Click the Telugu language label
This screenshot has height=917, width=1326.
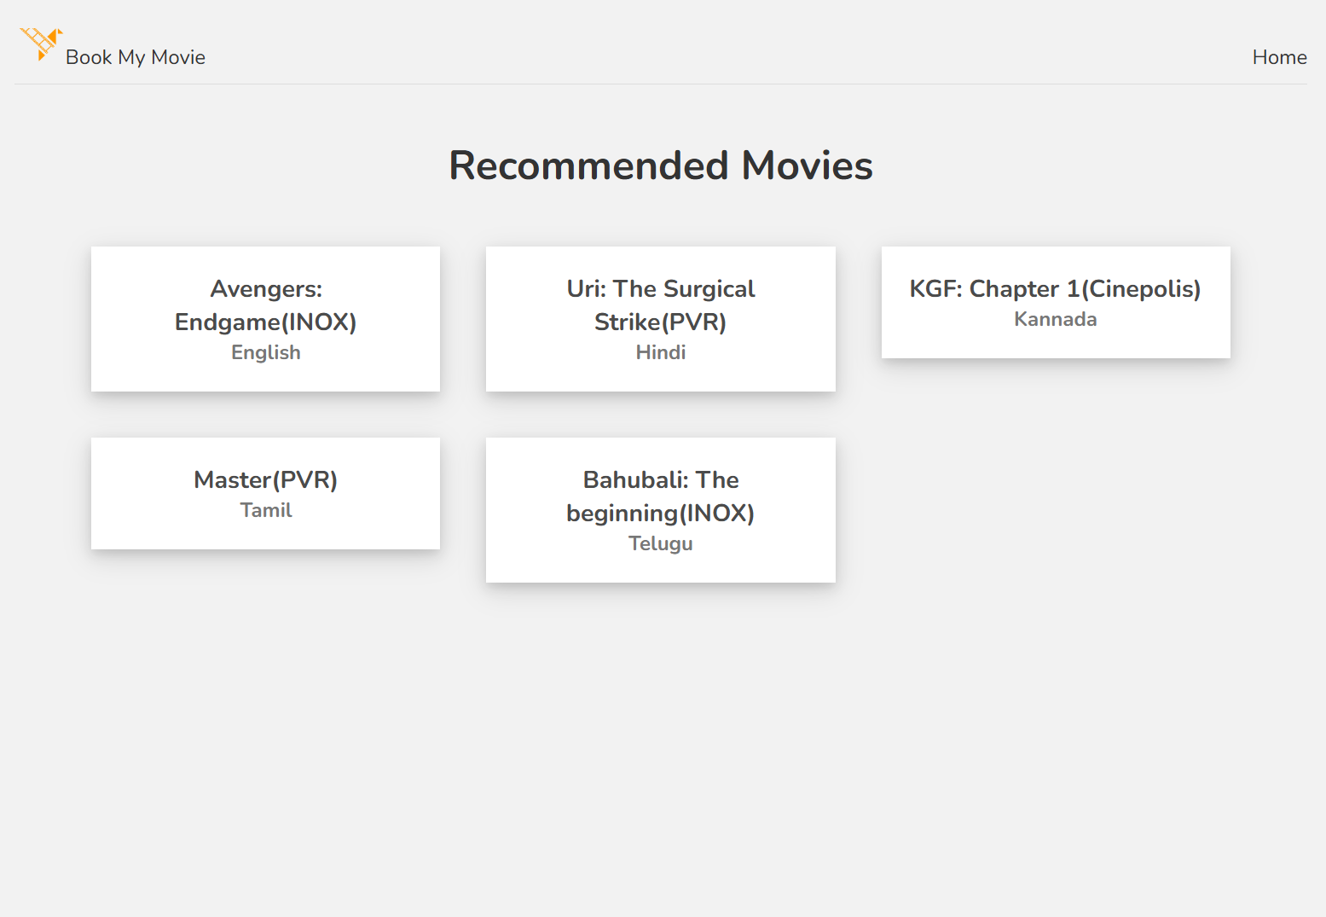pyautogui.click(x=661, y=543)
